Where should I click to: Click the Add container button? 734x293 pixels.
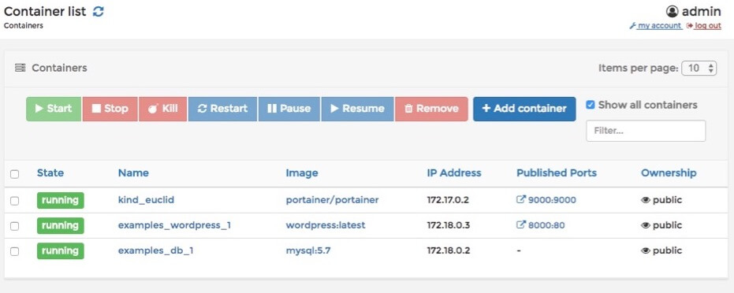pos(524,109)
